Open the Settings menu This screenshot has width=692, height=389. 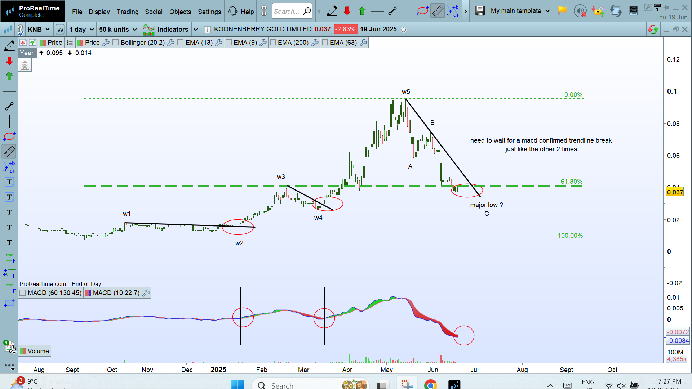click(x=209, y=12)
